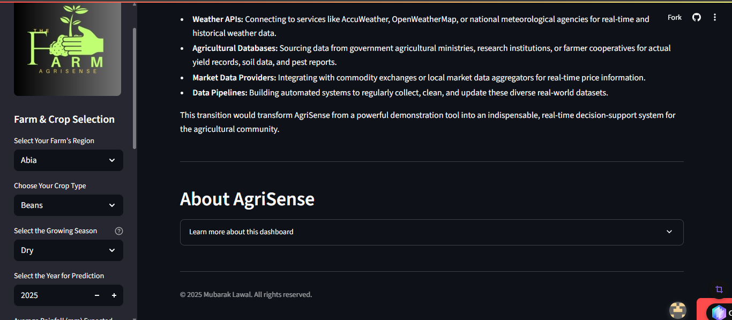
Task: Click the purple crop screenshot icon
Action: point(719,289)
